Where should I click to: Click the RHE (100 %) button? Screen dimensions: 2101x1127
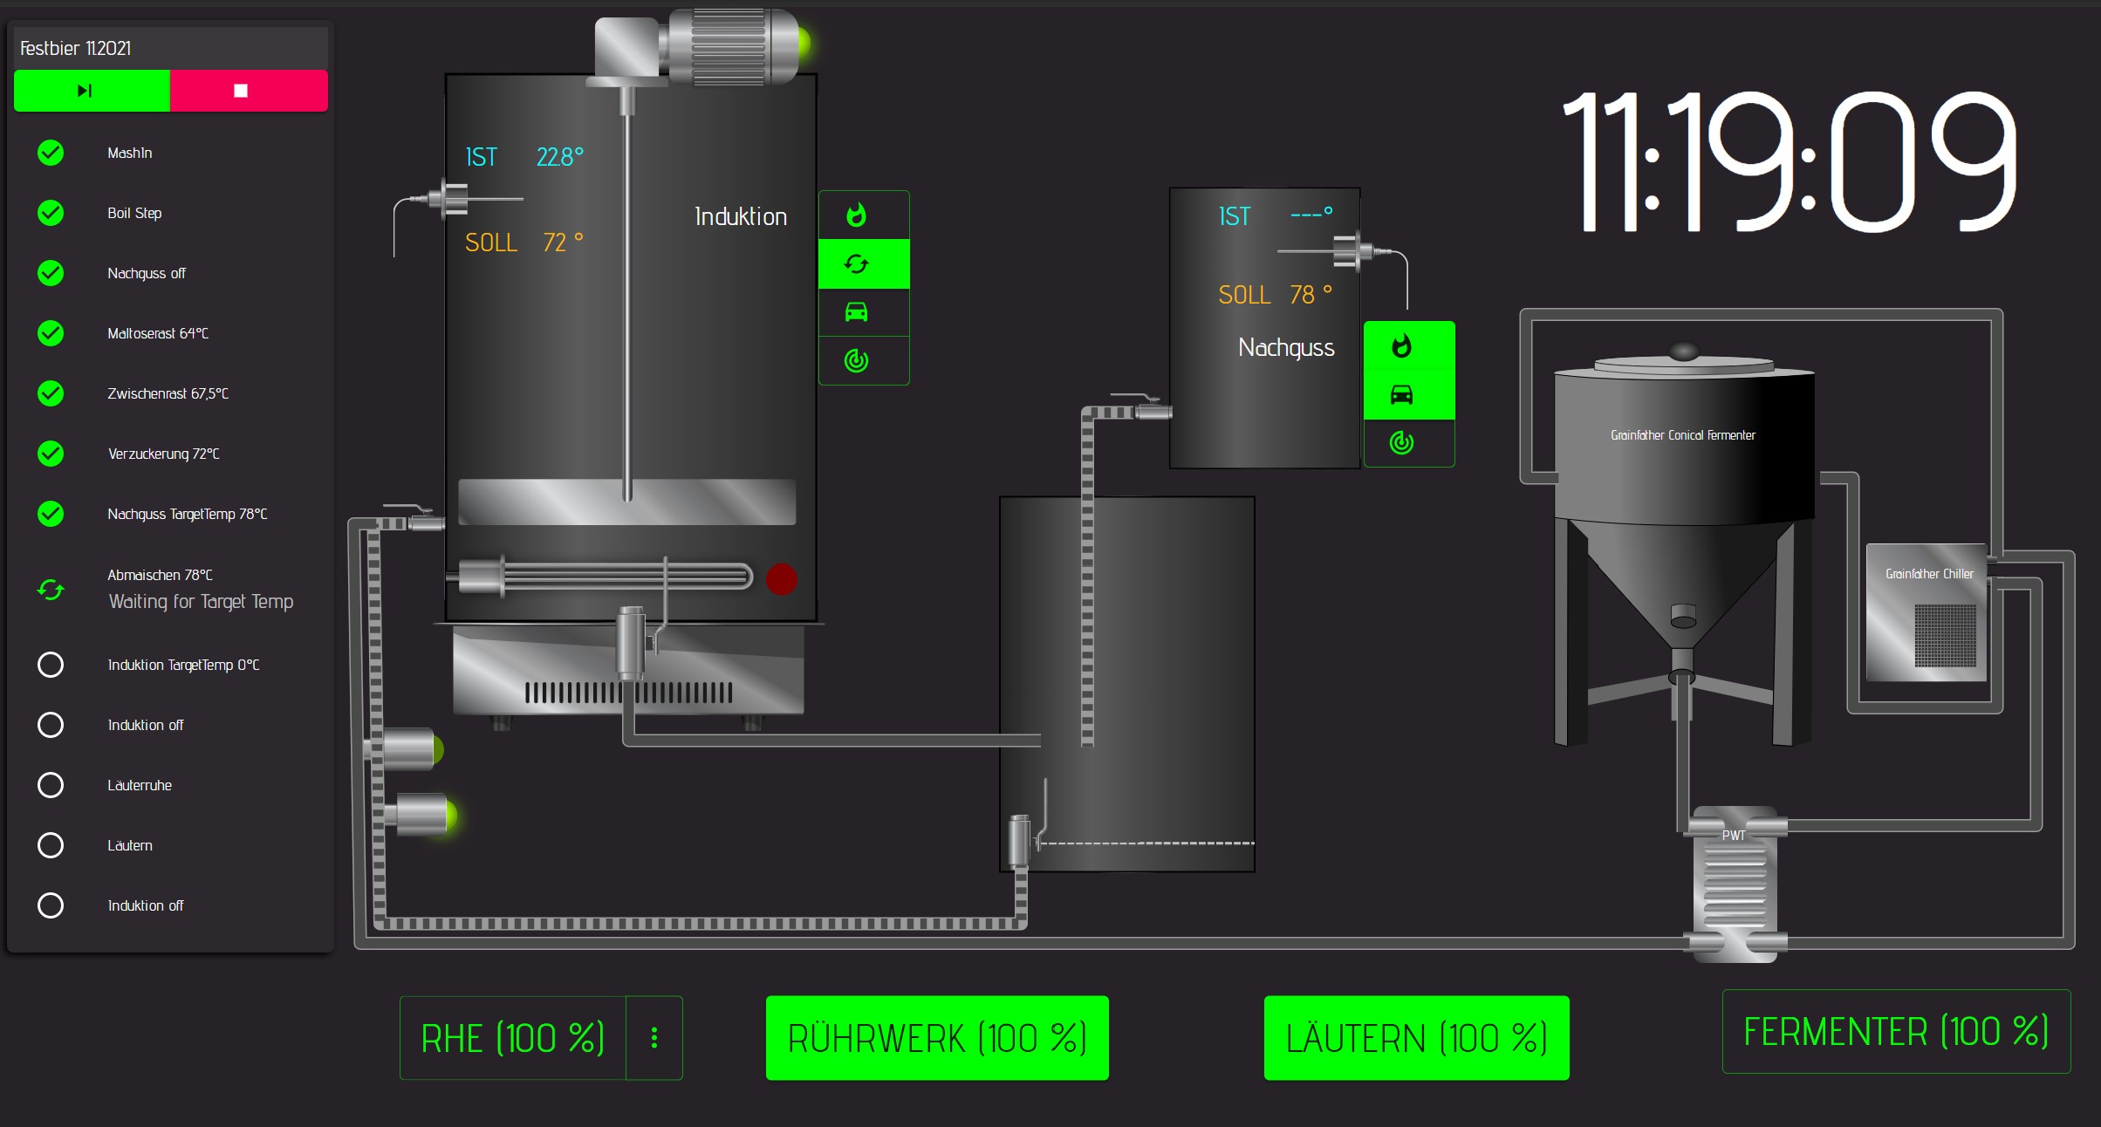(x=513, y=1038)
